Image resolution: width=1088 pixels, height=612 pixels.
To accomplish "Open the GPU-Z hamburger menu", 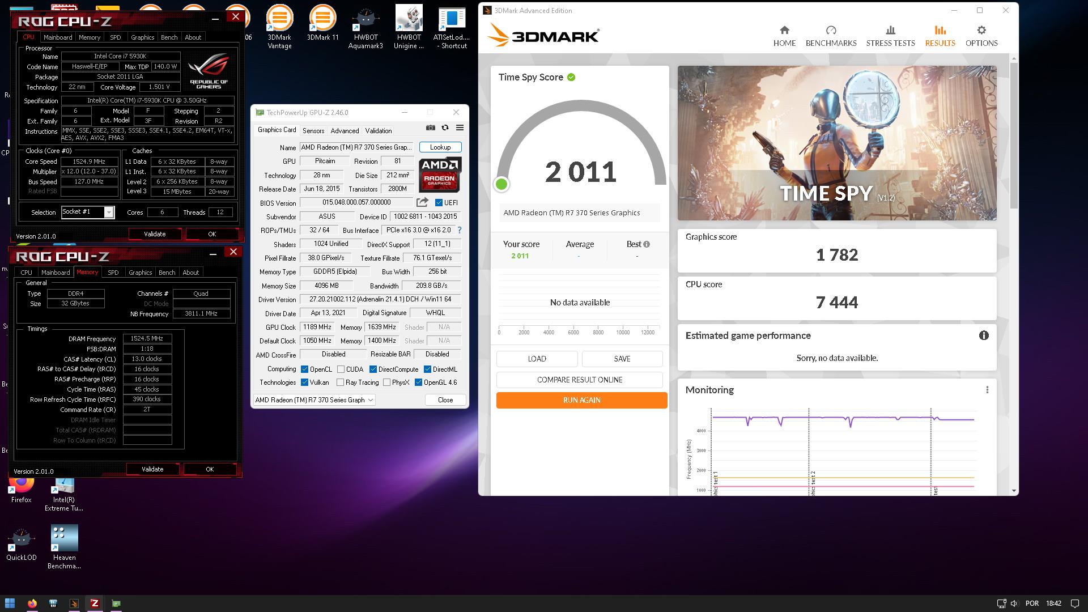I will click(460, 128).
